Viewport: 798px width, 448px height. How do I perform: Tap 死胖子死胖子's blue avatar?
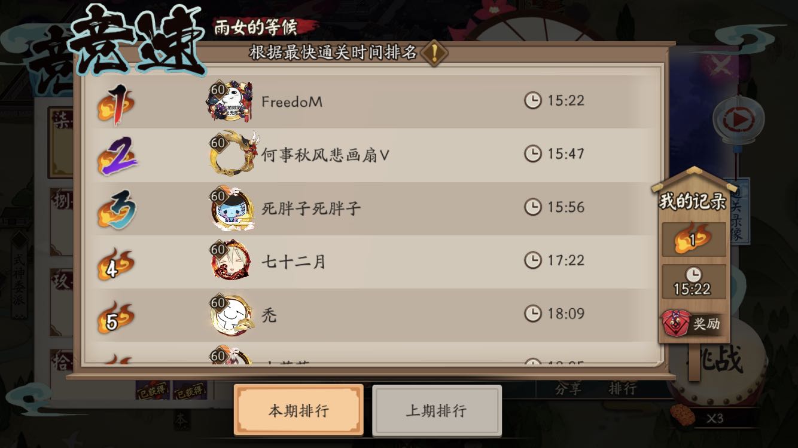pos(232,209)
